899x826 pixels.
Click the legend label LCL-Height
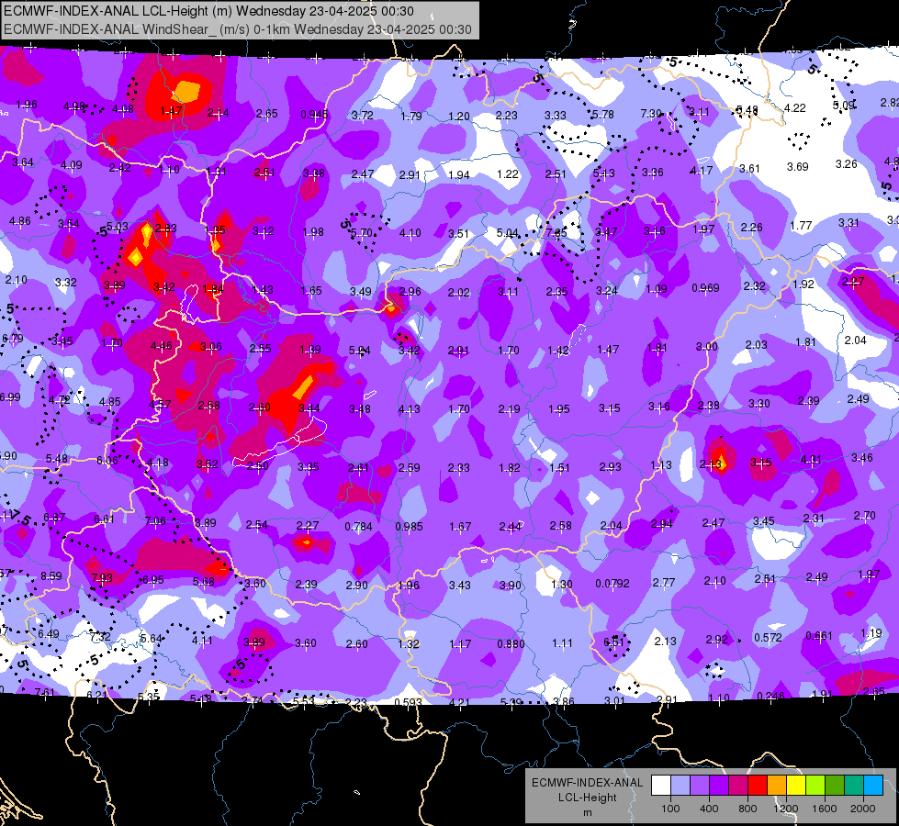pos(587,798)
